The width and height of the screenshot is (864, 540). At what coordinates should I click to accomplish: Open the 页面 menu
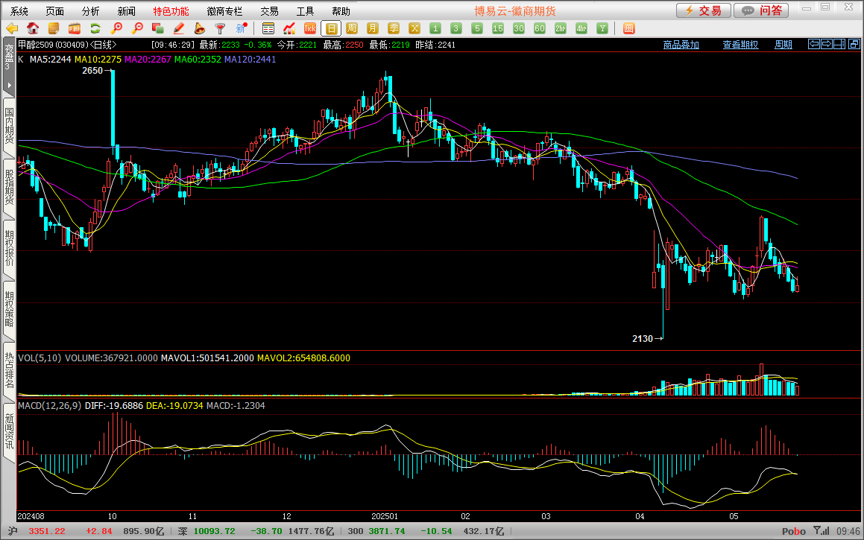tap(55, 11)
